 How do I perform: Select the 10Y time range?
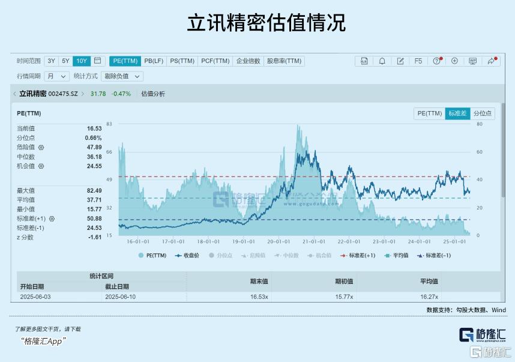coord(82,61)
